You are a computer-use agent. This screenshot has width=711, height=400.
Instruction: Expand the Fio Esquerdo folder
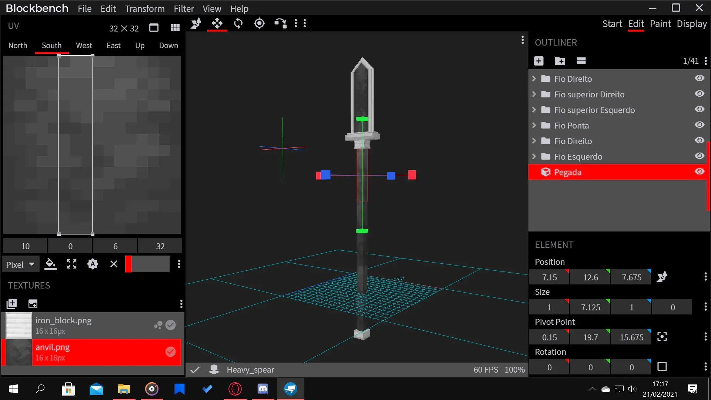tap(534, 156)
